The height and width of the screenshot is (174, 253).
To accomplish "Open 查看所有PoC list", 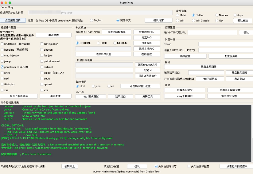I will 147,32.
